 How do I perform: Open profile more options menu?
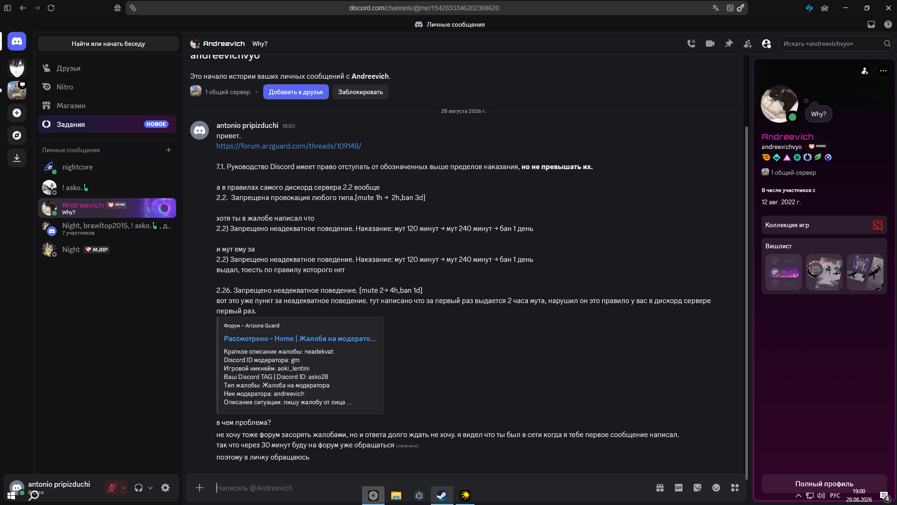pyautogui.click(x=883, y=71)
